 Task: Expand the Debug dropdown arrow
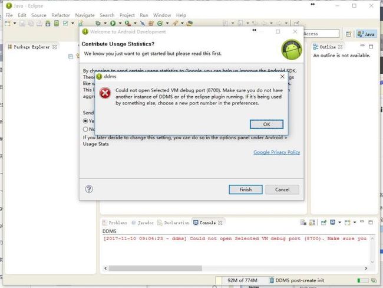(x=105, y=23)
